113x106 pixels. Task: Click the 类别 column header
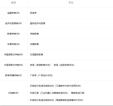point(13,3)
